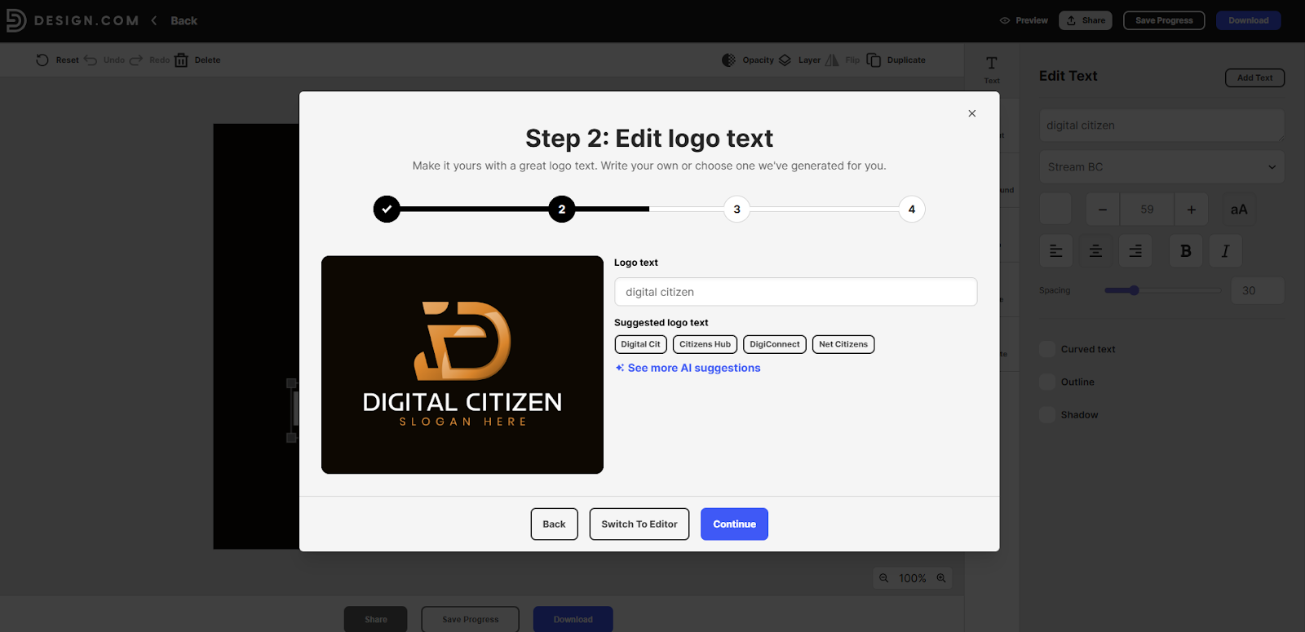Jump to step 4 in progress bar
The height and width of the screenshot is (632, 1305).
tap(912, 209)
